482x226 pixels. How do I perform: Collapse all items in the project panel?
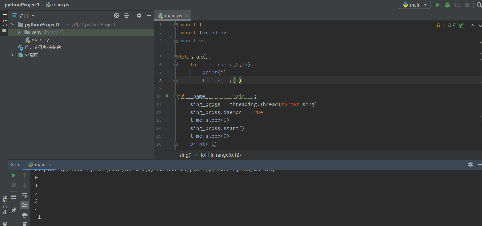(126, 15)
